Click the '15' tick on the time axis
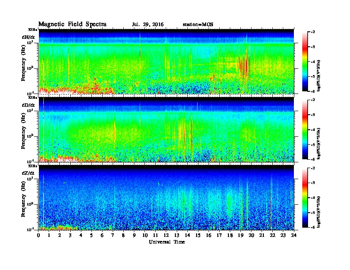This screenshot has height=270, width=350. point(198,235)
